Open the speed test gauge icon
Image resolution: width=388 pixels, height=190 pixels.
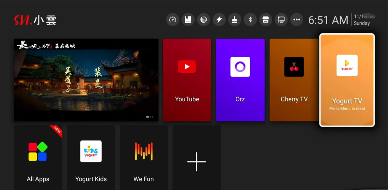coord(173,20)
